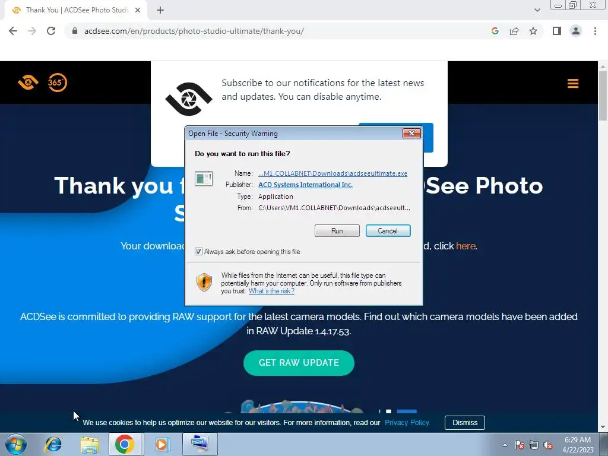608x456 pixels.
Task: Launch Internet Explorer from taskbar
Action: (x=53, y=444)
